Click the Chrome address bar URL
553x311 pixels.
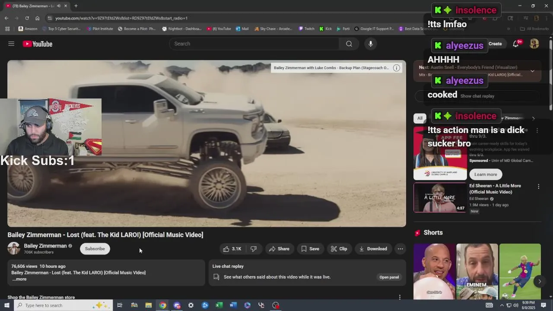[x=121, y=18]
